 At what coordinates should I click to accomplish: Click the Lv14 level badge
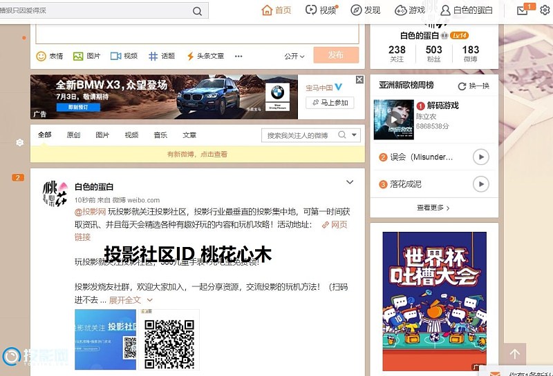[459, 36]
